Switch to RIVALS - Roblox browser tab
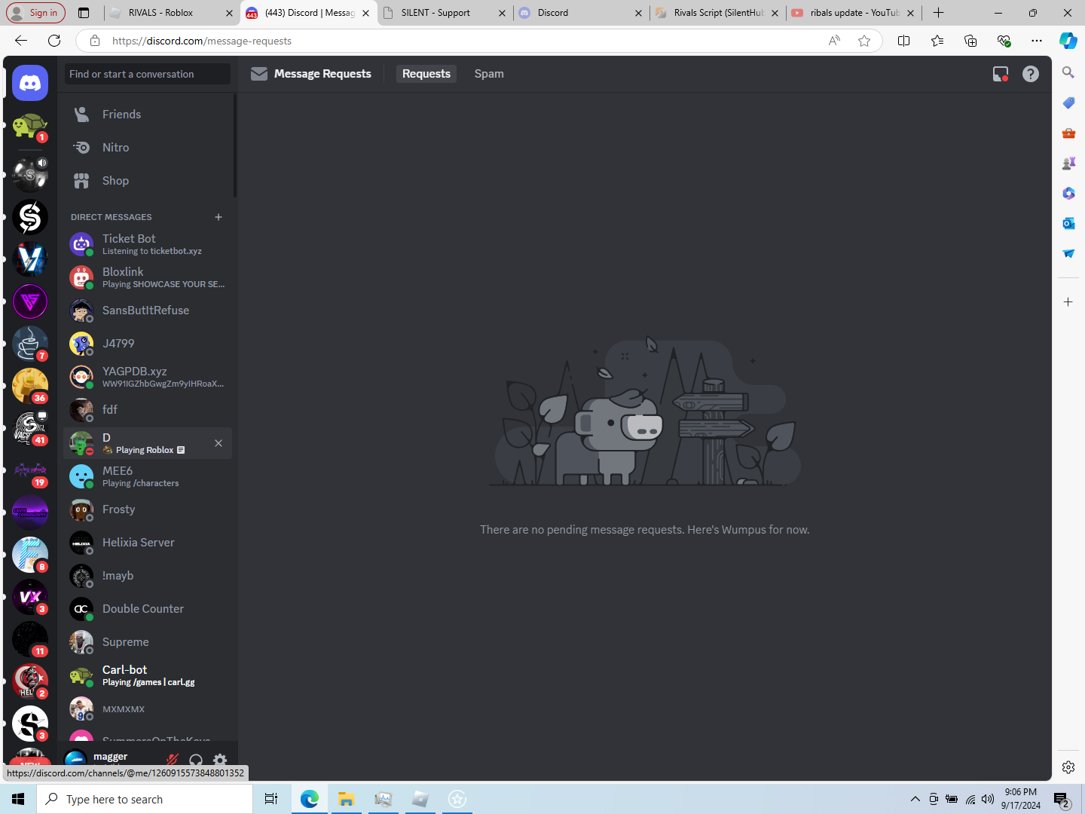The width and height of the screenshot is (1085, 814). point(172,13)
